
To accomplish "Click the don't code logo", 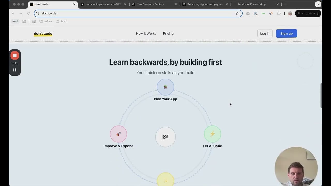I will point(43,34).
